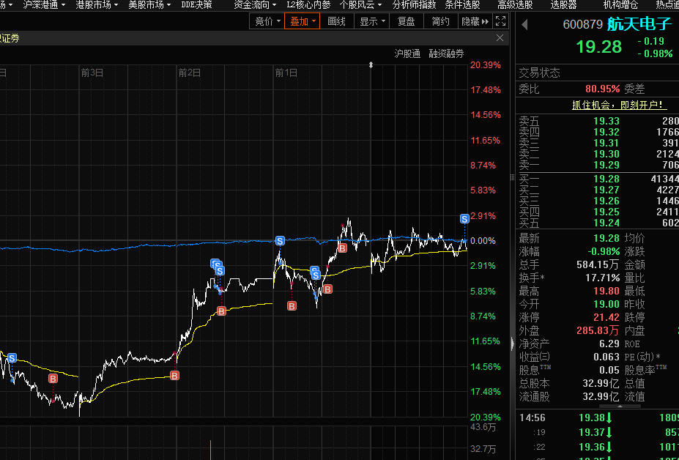
Task: Expand the 沪深港通 menu
Action: click(44, 5)
